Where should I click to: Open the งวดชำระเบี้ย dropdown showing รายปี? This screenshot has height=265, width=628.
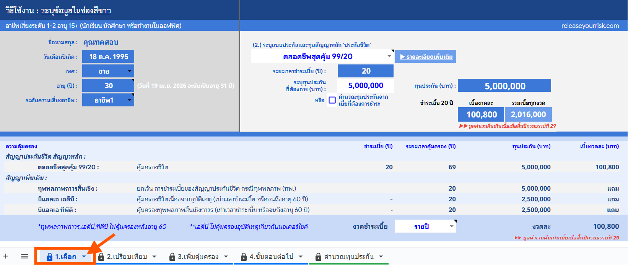[451, 226]
